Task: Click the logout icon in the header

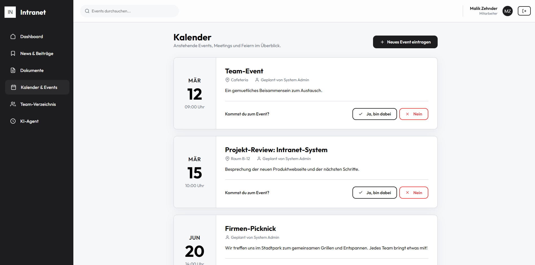Action: click(524, 11)
